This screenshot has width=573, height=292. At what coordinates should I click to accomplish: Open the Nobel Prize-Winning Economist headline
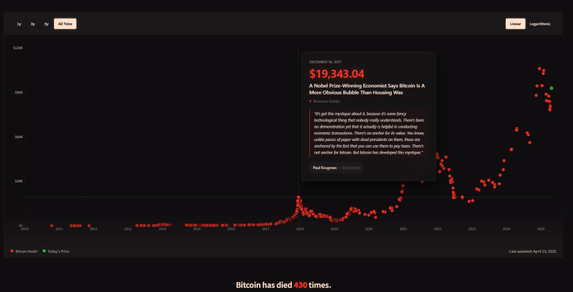[x=366, y=89]
